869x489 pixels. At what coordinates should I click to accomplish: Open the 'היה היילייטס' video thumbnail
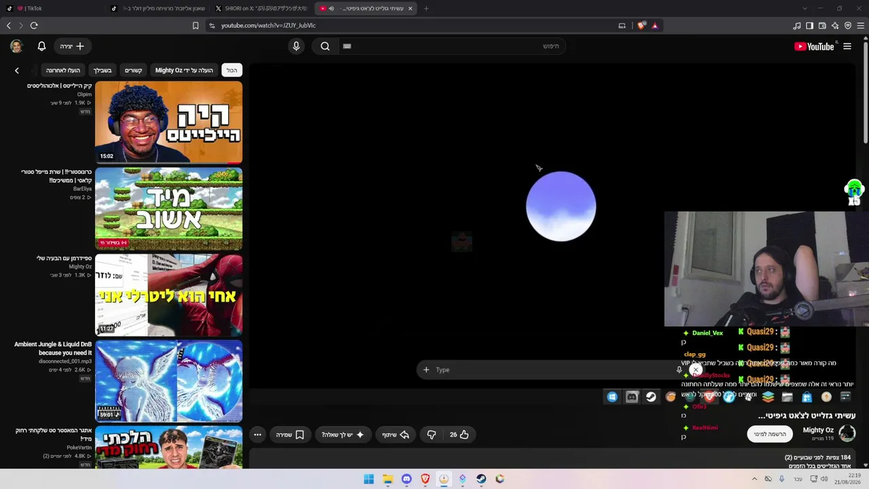[168, 122]
